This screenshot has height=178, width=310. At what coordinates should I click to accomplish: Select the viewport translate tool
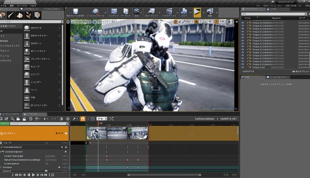pyautogui.click(x=175, y=22)
